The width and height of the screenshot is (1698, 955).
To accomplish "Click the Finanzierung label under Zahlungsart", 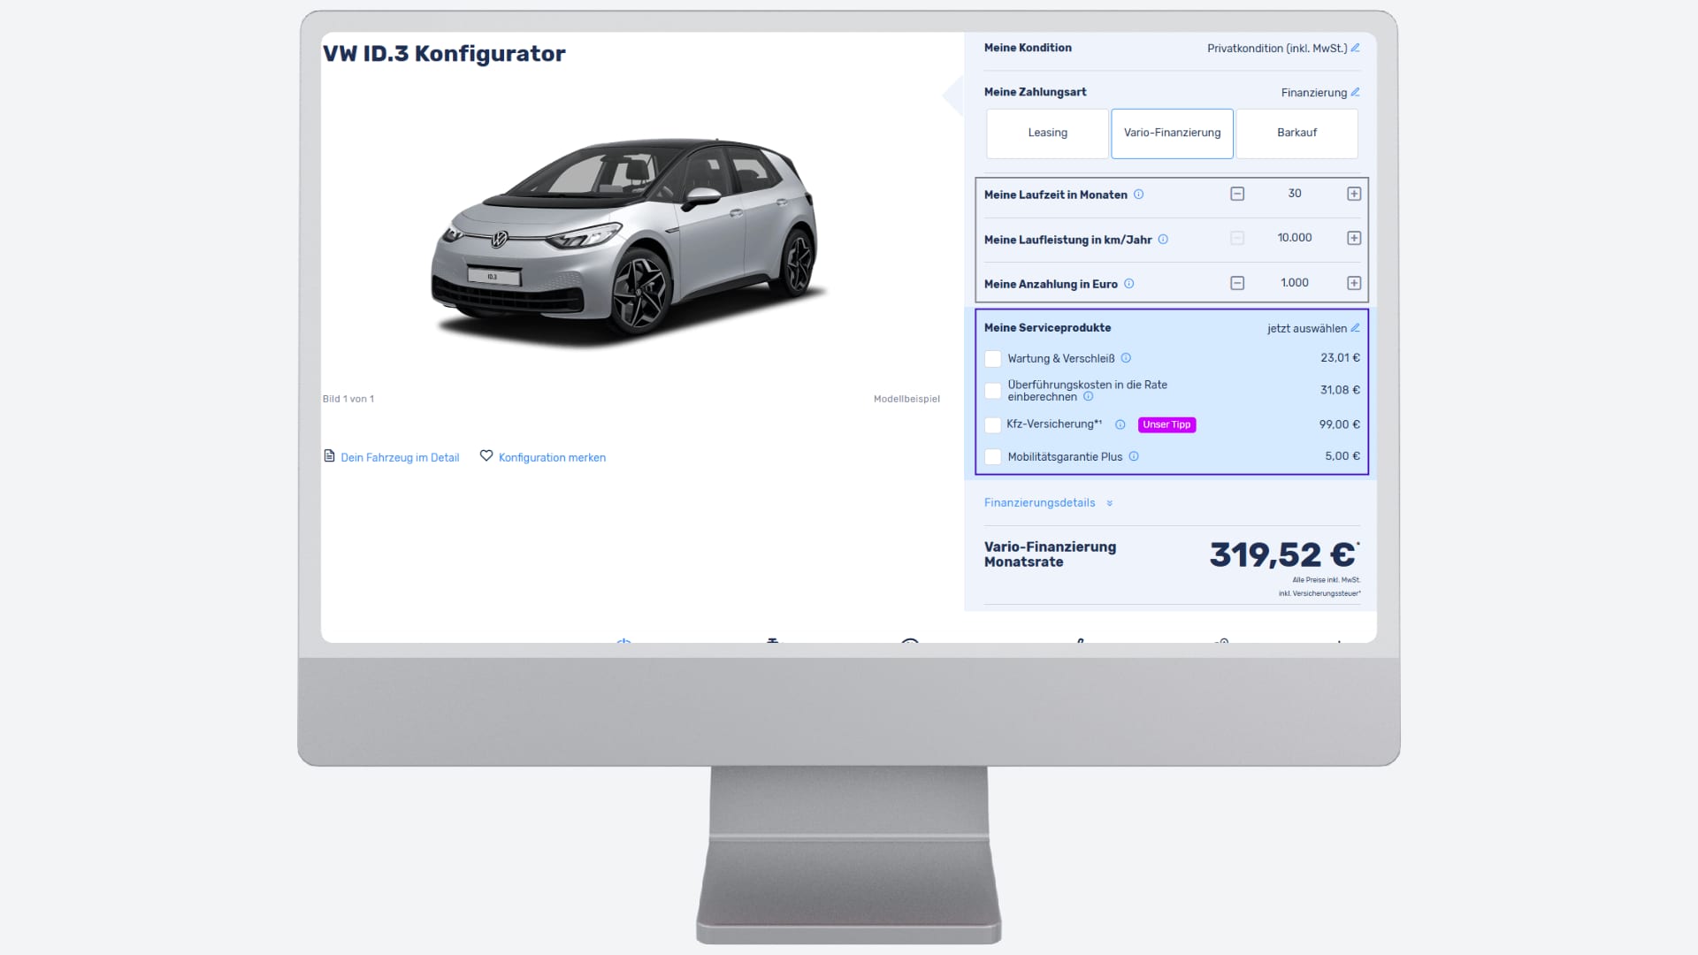I will pyautogui.click(x=1313, y=93).
